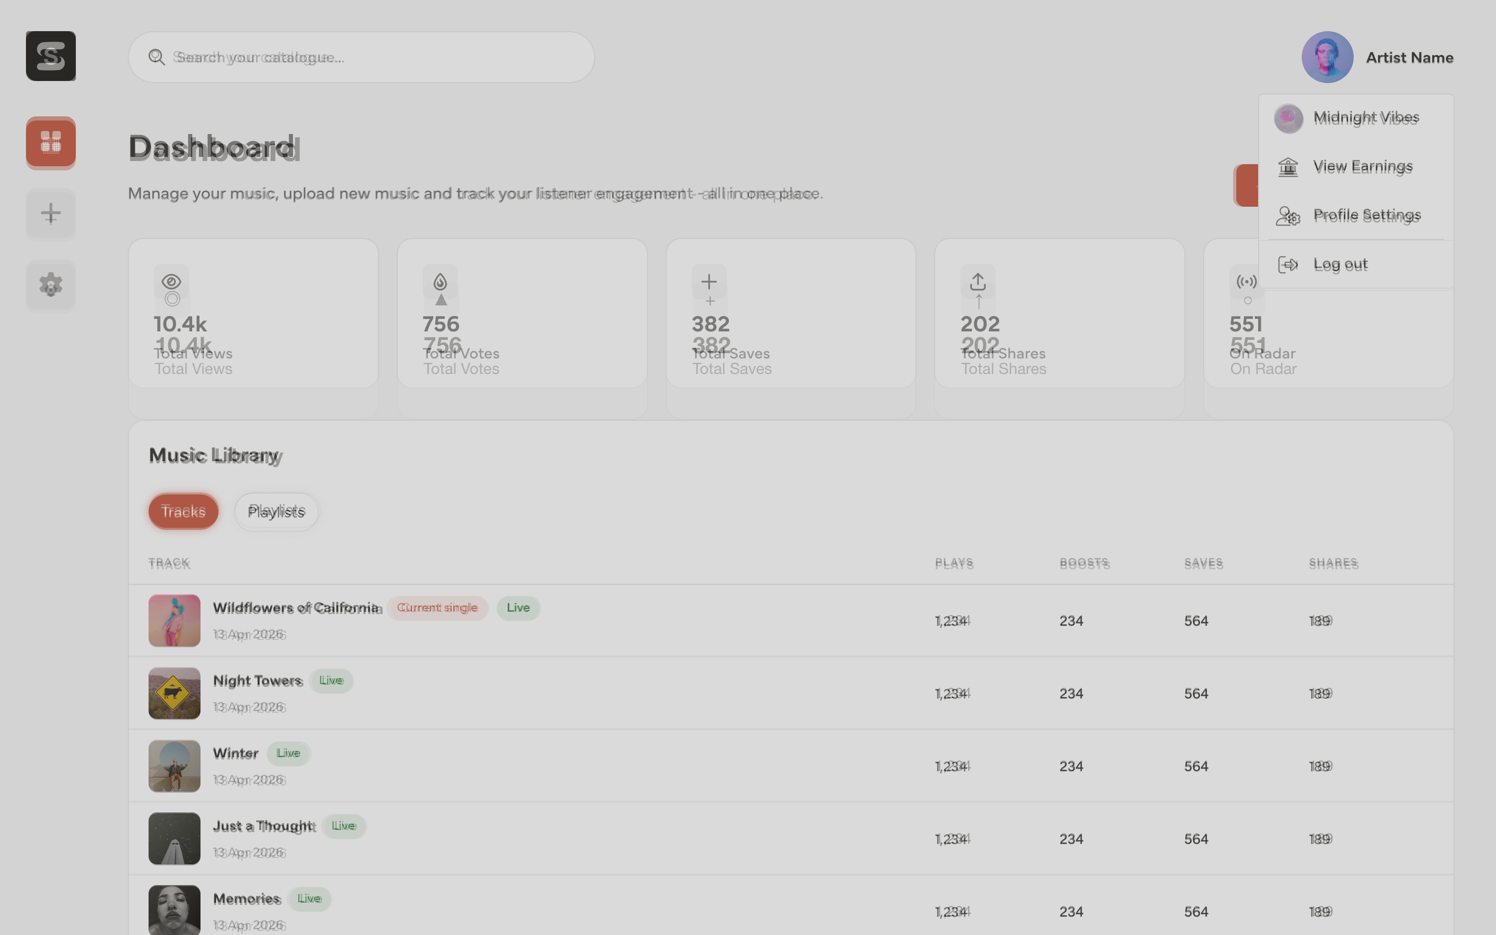Click the flame icon on Total Votes card
Image resolution: width=1496 pixels, height=935 pixels.
pyautogui.click(x=440, y=282)
